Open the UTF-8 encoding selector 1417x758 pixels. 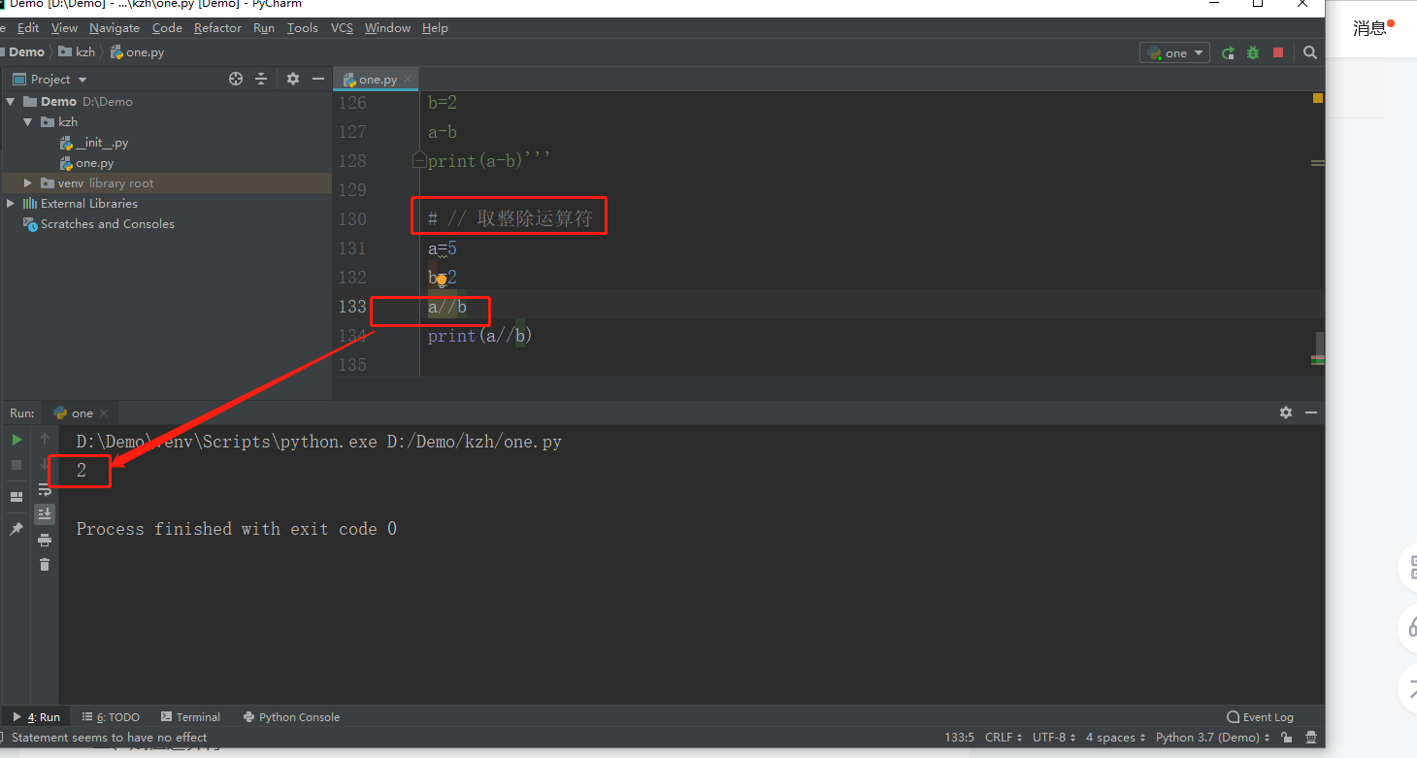1052,737
